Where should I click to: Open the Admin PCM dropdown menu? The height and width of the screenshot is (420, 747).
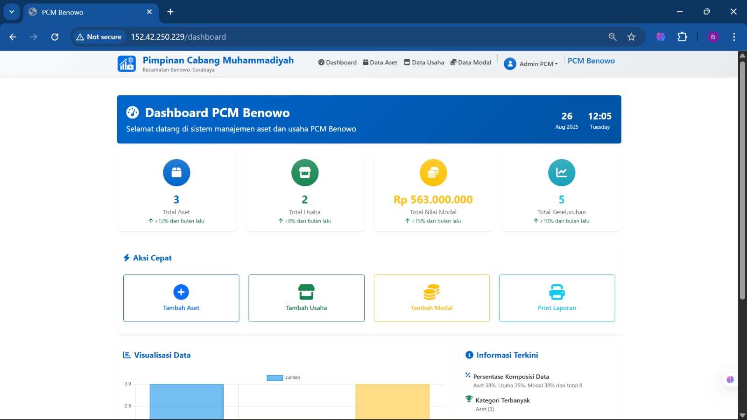tap(538, 64)
